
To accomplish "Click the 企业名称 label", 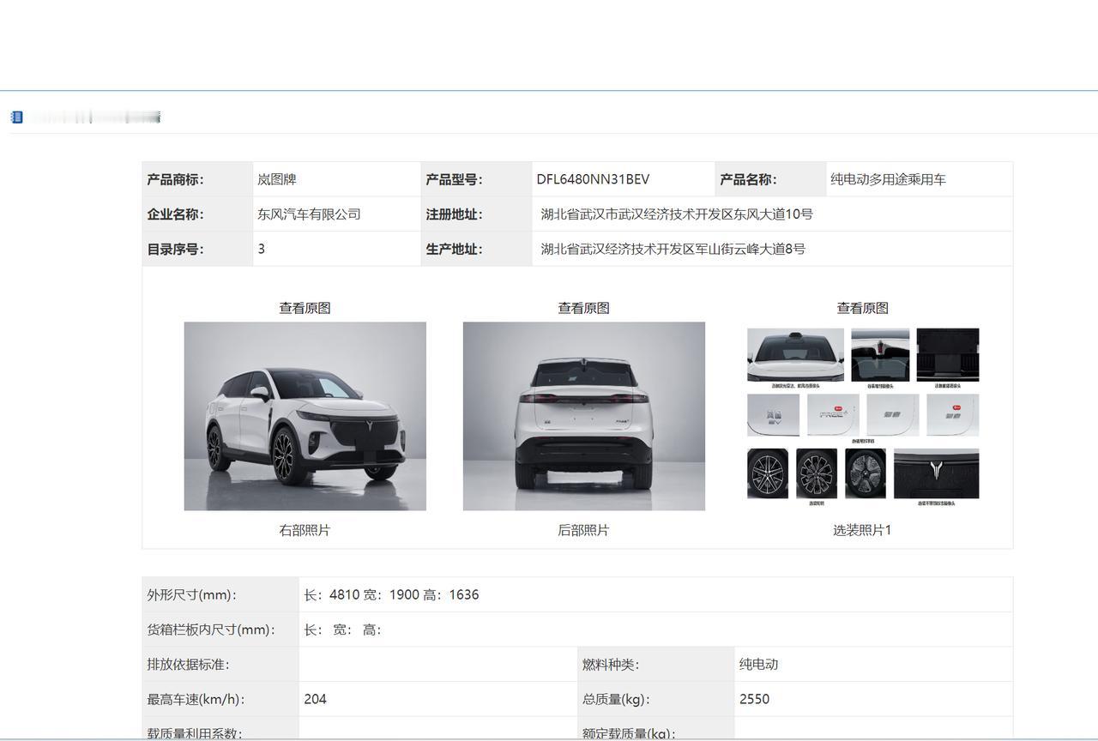I will point(175,214).
